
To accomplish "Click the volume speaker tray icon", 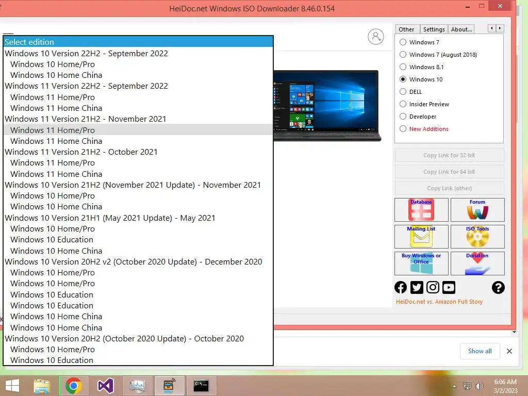I will (x=479, y=386).
